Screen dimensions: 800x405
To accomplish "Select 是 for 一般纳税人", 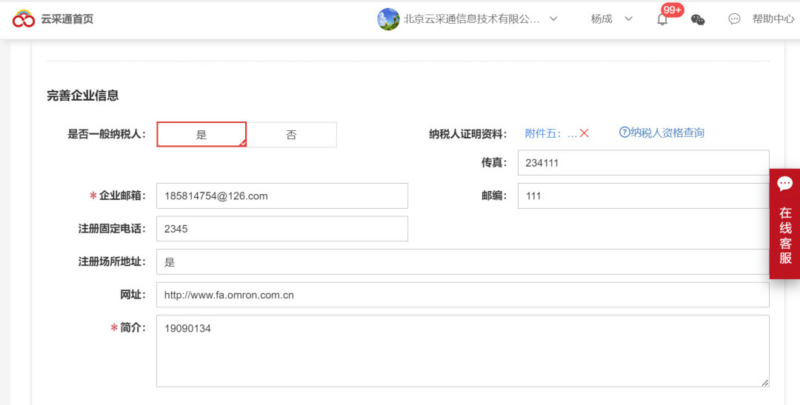I will [201, 135].
